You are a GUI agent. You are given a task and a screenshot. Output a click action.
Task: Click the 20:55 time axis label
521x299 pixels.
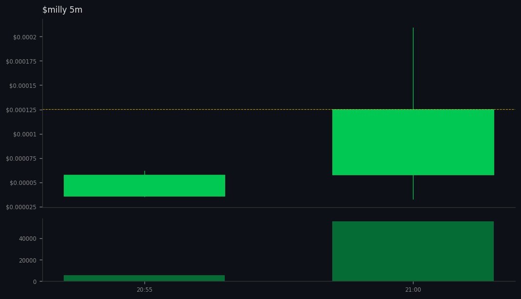click(144, 289)
